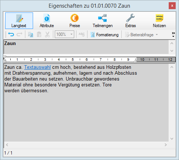Click the Textauswahl link
Viewport: 179px width, 160px height.
37,67
